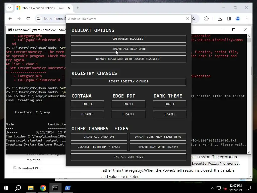Click Disable Telemetry / Tasks button
Image resolution: width=257 pixels, height=193 pixels.
tap(99, 147)
